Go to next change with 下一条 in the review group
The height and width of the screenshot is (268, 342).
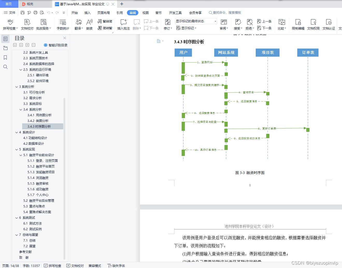coord(265,28)
